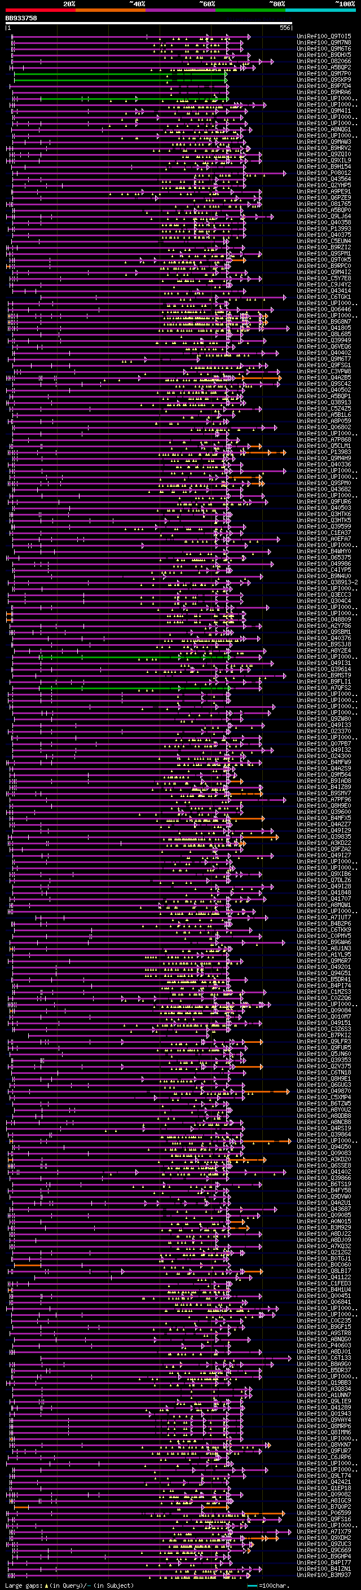This screenshot has height=1590, width=361.
Task: Select the UniRef100_Q3HTK6 label
Action: coord(324,513)
